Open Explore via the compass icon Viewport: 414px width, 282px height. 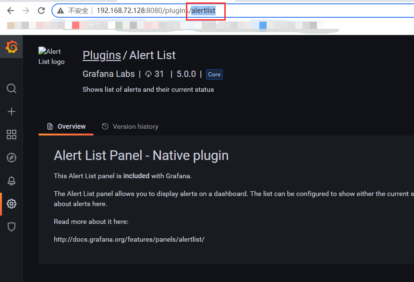[x=12, y=158]
